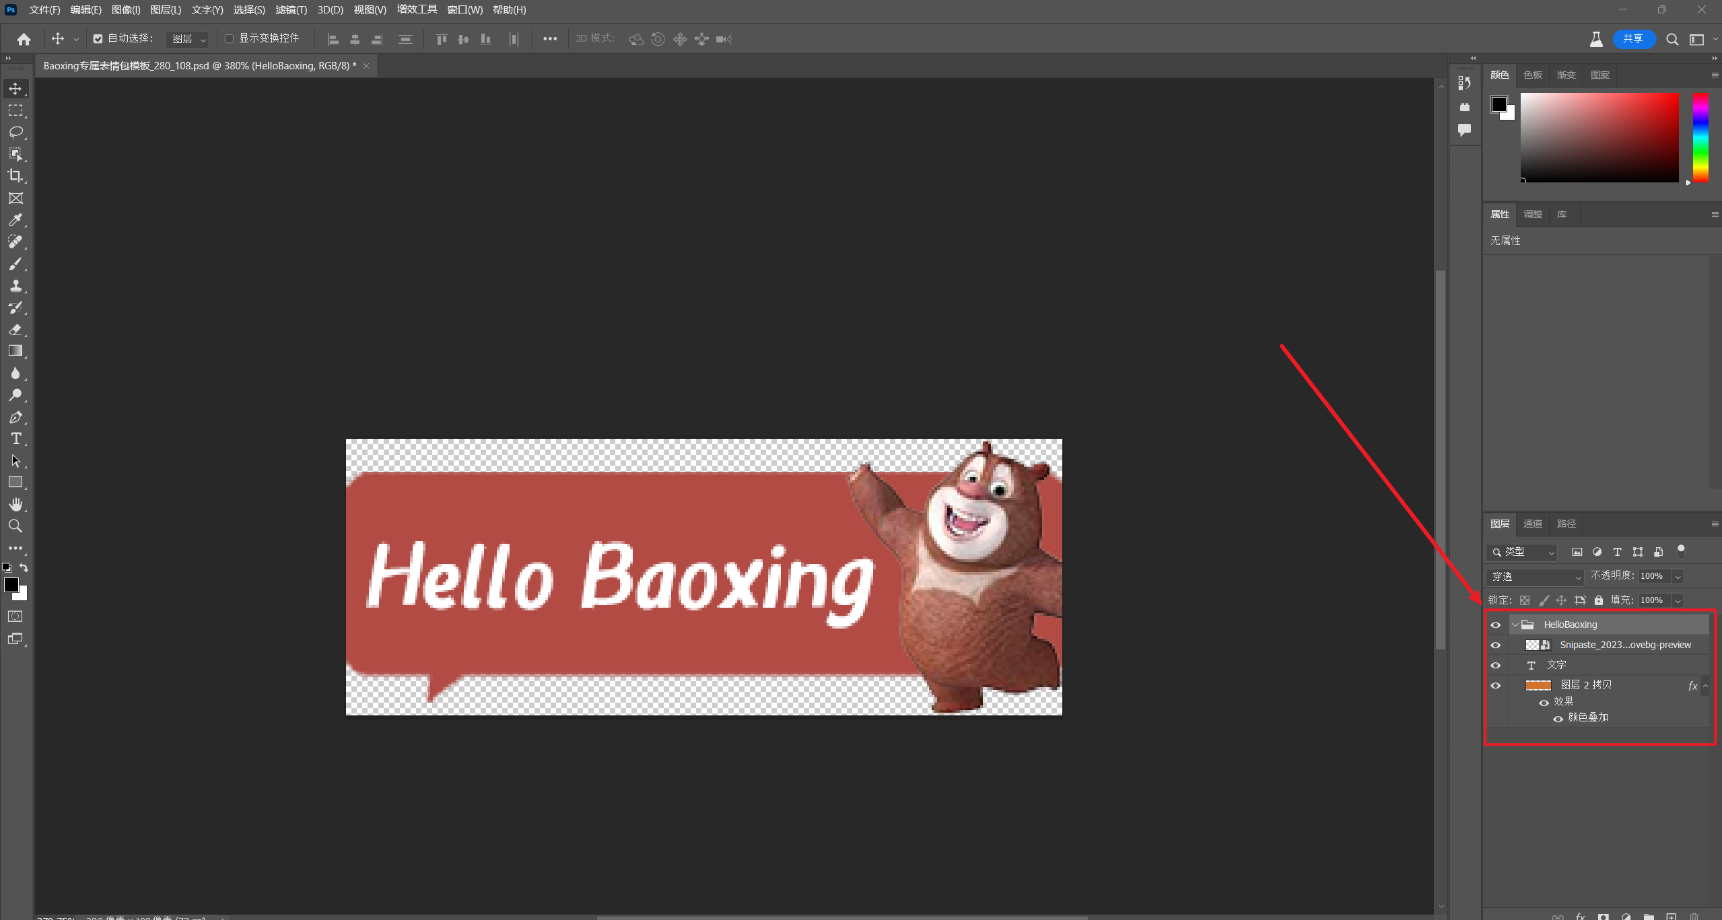
Task: Select the Pen tool
Action: [x=15, y=417]
